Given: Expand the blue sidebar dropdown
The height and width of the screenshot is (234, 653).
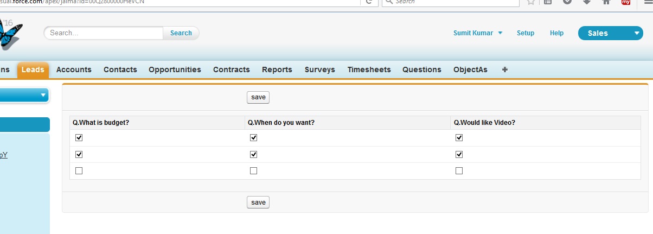Looking at the screenshot, I should [x=24, y=96].
